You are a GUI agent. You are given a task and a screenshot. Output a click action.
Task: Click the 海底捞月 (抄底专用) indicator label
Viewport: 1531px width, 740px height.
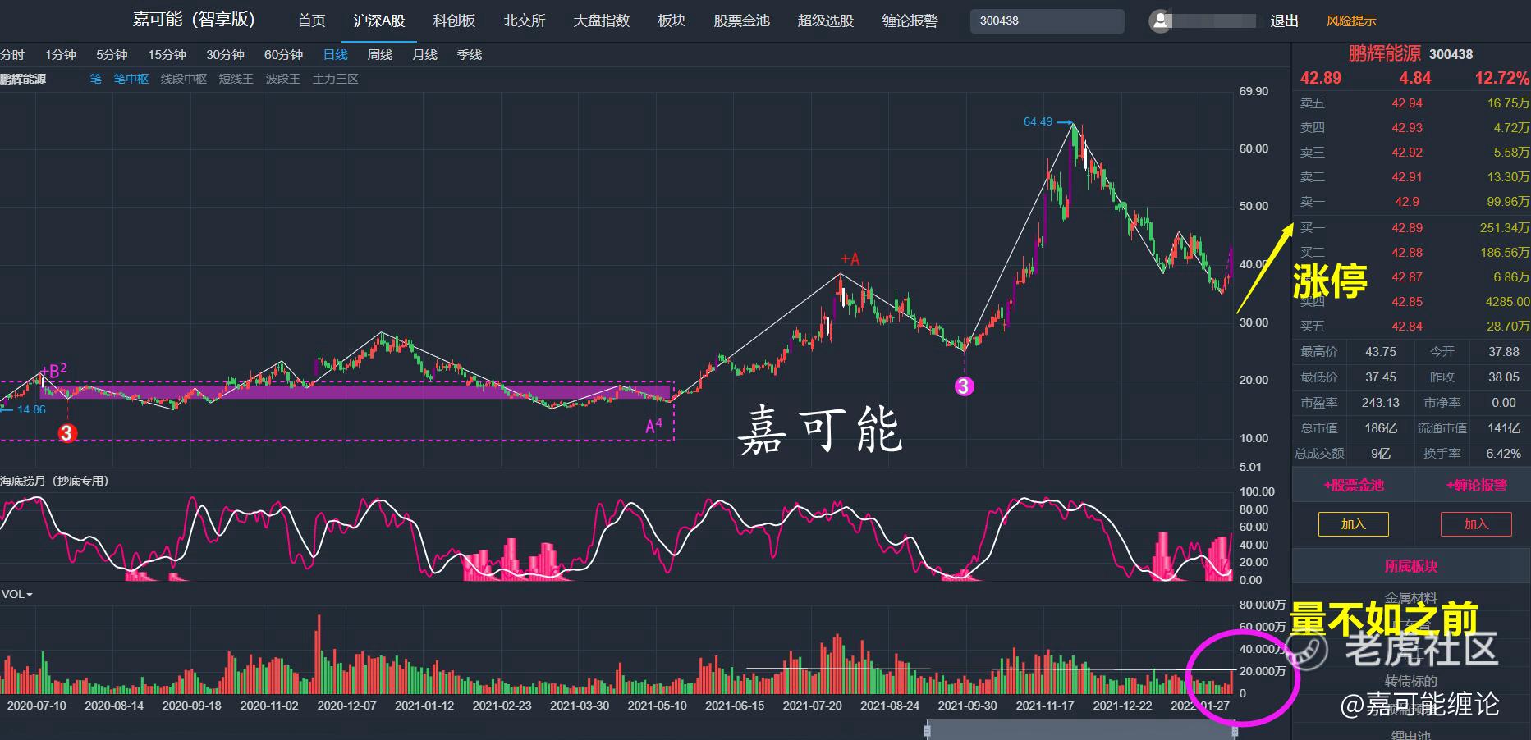(54, 481)
